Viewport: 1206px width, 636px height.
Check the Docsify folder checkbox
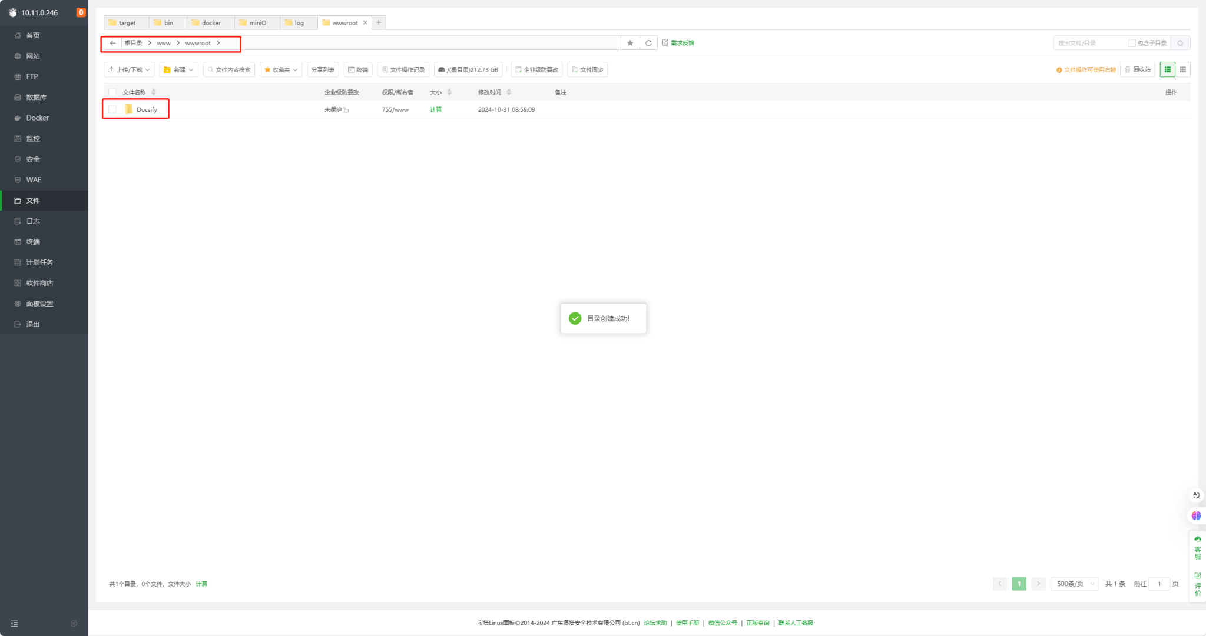tap(112, 109)
